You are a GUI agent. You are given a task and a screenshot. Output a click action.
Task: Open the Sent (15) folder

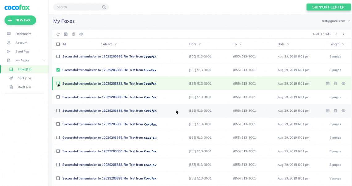pyautogui.click(x=24, y=78)
